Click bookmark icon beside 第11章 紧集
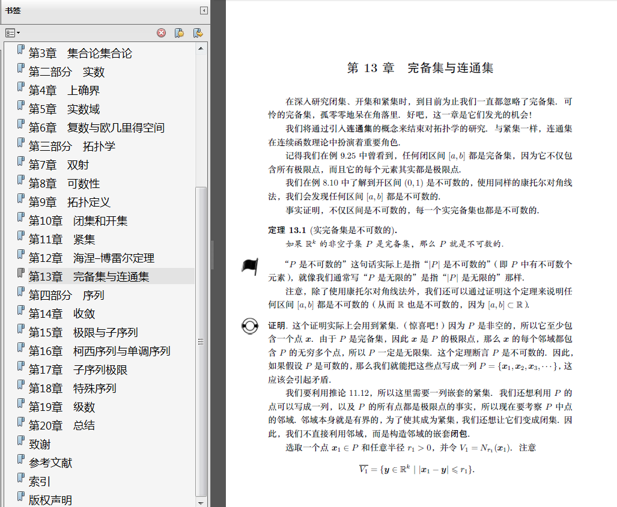The height and width of the screenshot is (507, 617). point(21,236)
